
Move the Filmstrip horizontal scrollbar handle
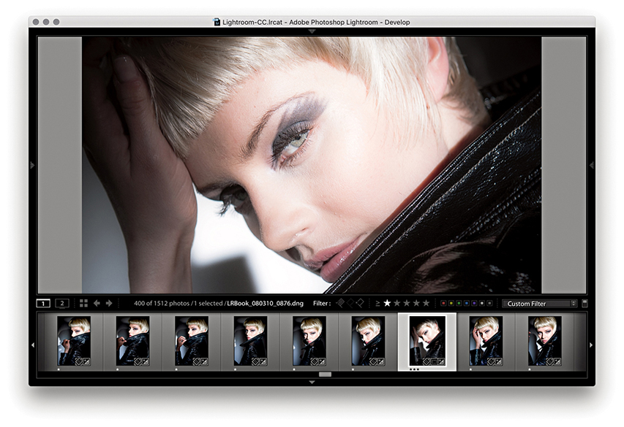click(325, 374)
